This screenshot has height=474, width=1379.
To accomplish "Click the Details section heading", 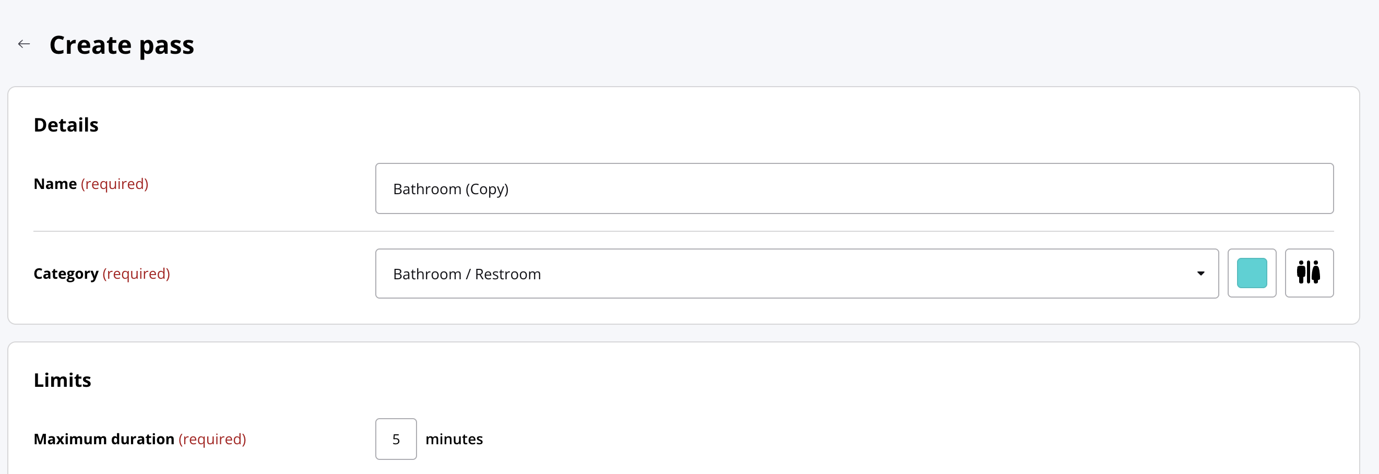I will [66, 125].
